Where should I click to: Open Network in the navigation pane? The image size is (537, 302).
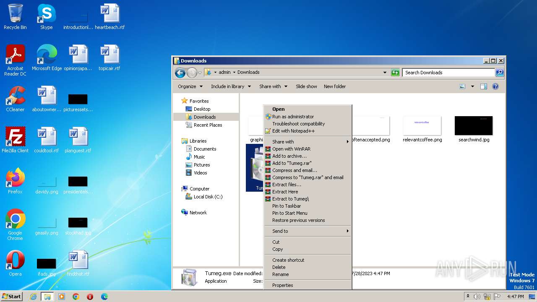click(198, 213)
